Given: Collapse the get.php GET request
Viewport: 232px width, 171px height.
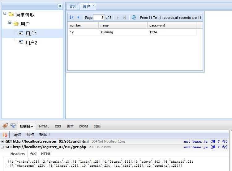Looking at the screenshot, I should click(x=2, y=147).
